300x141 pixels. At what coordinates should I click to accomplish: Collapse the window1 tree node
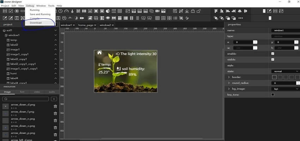(55, 35)
